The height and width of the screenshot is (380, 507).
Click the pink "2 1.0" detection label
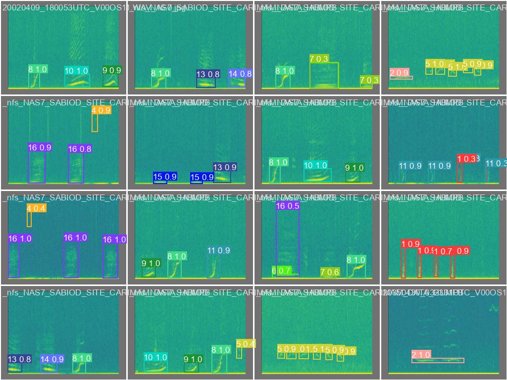(421, 355)
